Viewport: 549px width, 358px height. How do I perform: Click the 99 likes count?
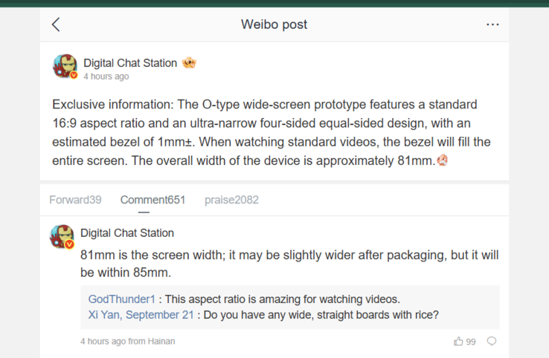point(471,342)
